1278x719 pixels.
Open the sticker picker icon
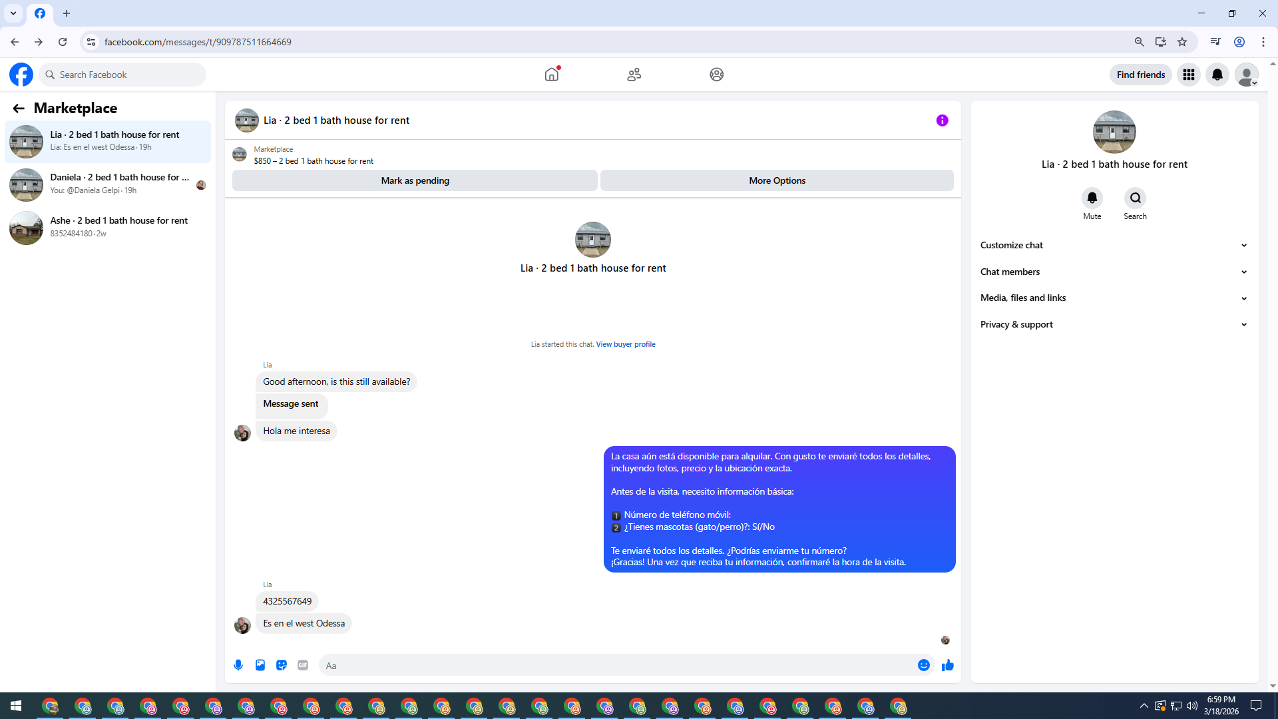282,665
